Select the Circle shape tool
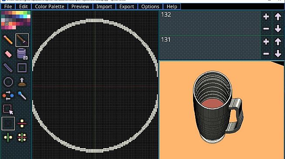 click(8, 82)
